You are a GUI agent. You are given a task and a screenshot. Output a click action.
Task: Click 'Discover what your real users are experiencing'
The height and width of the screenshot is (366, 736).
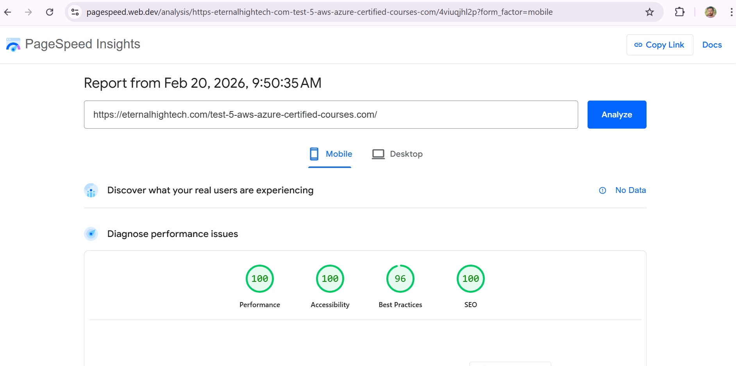pos(211,190)
